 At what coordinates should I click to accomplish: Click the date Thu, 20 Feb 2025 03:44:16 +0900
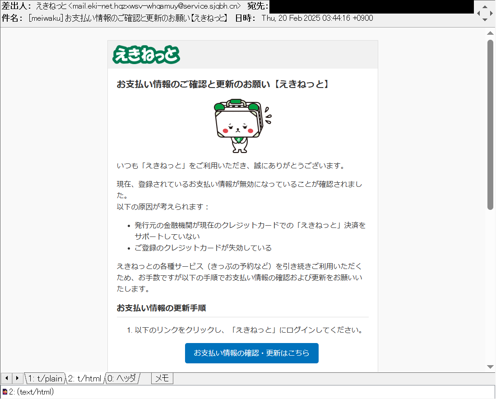(317, 18)
